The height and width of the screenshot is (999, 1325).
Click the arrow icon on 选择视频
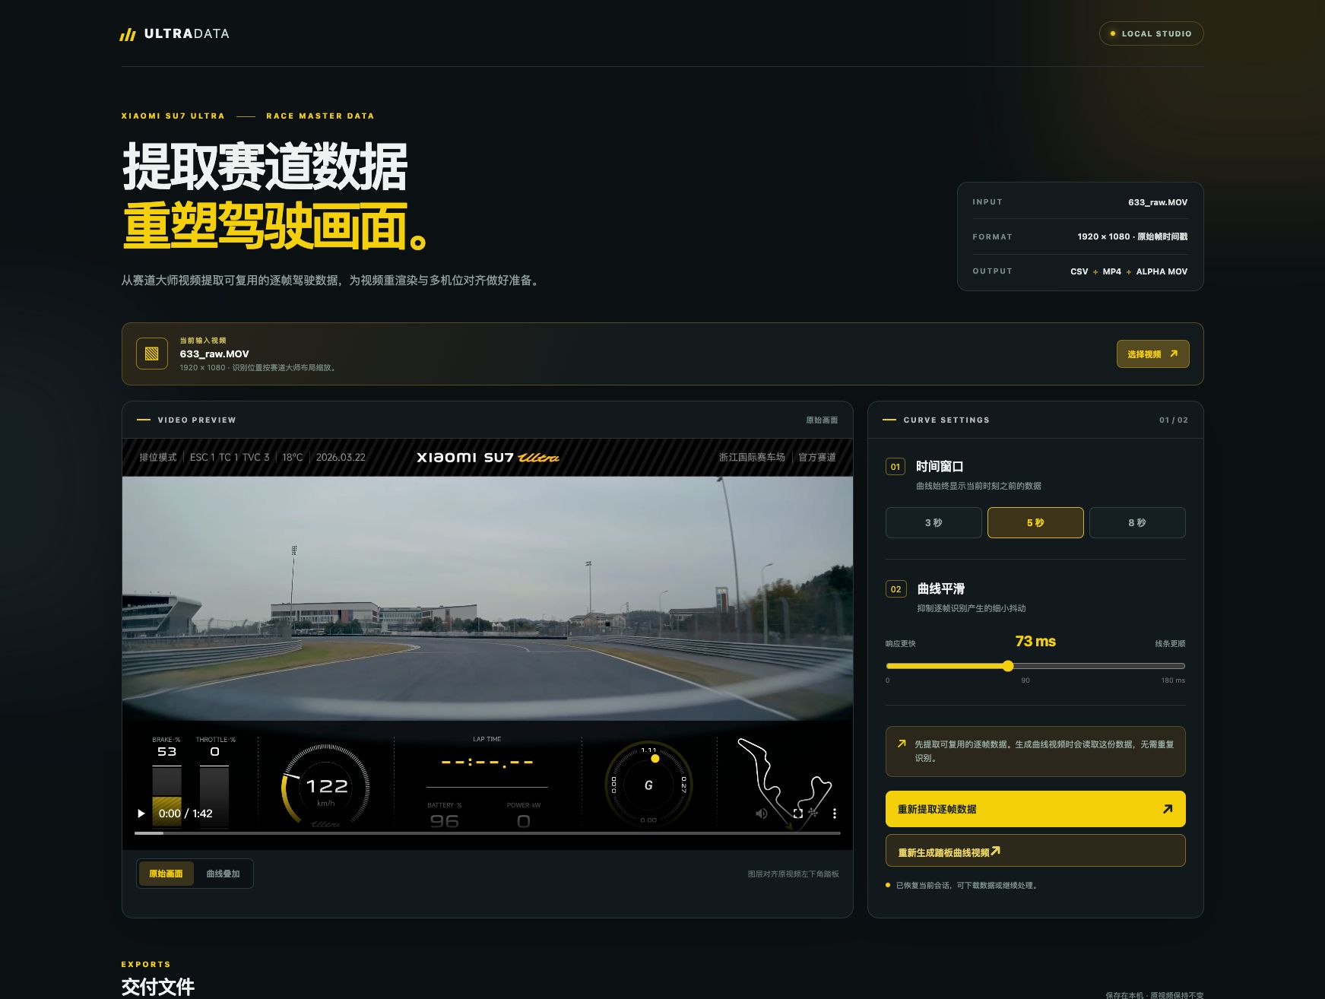(1174, 354)
